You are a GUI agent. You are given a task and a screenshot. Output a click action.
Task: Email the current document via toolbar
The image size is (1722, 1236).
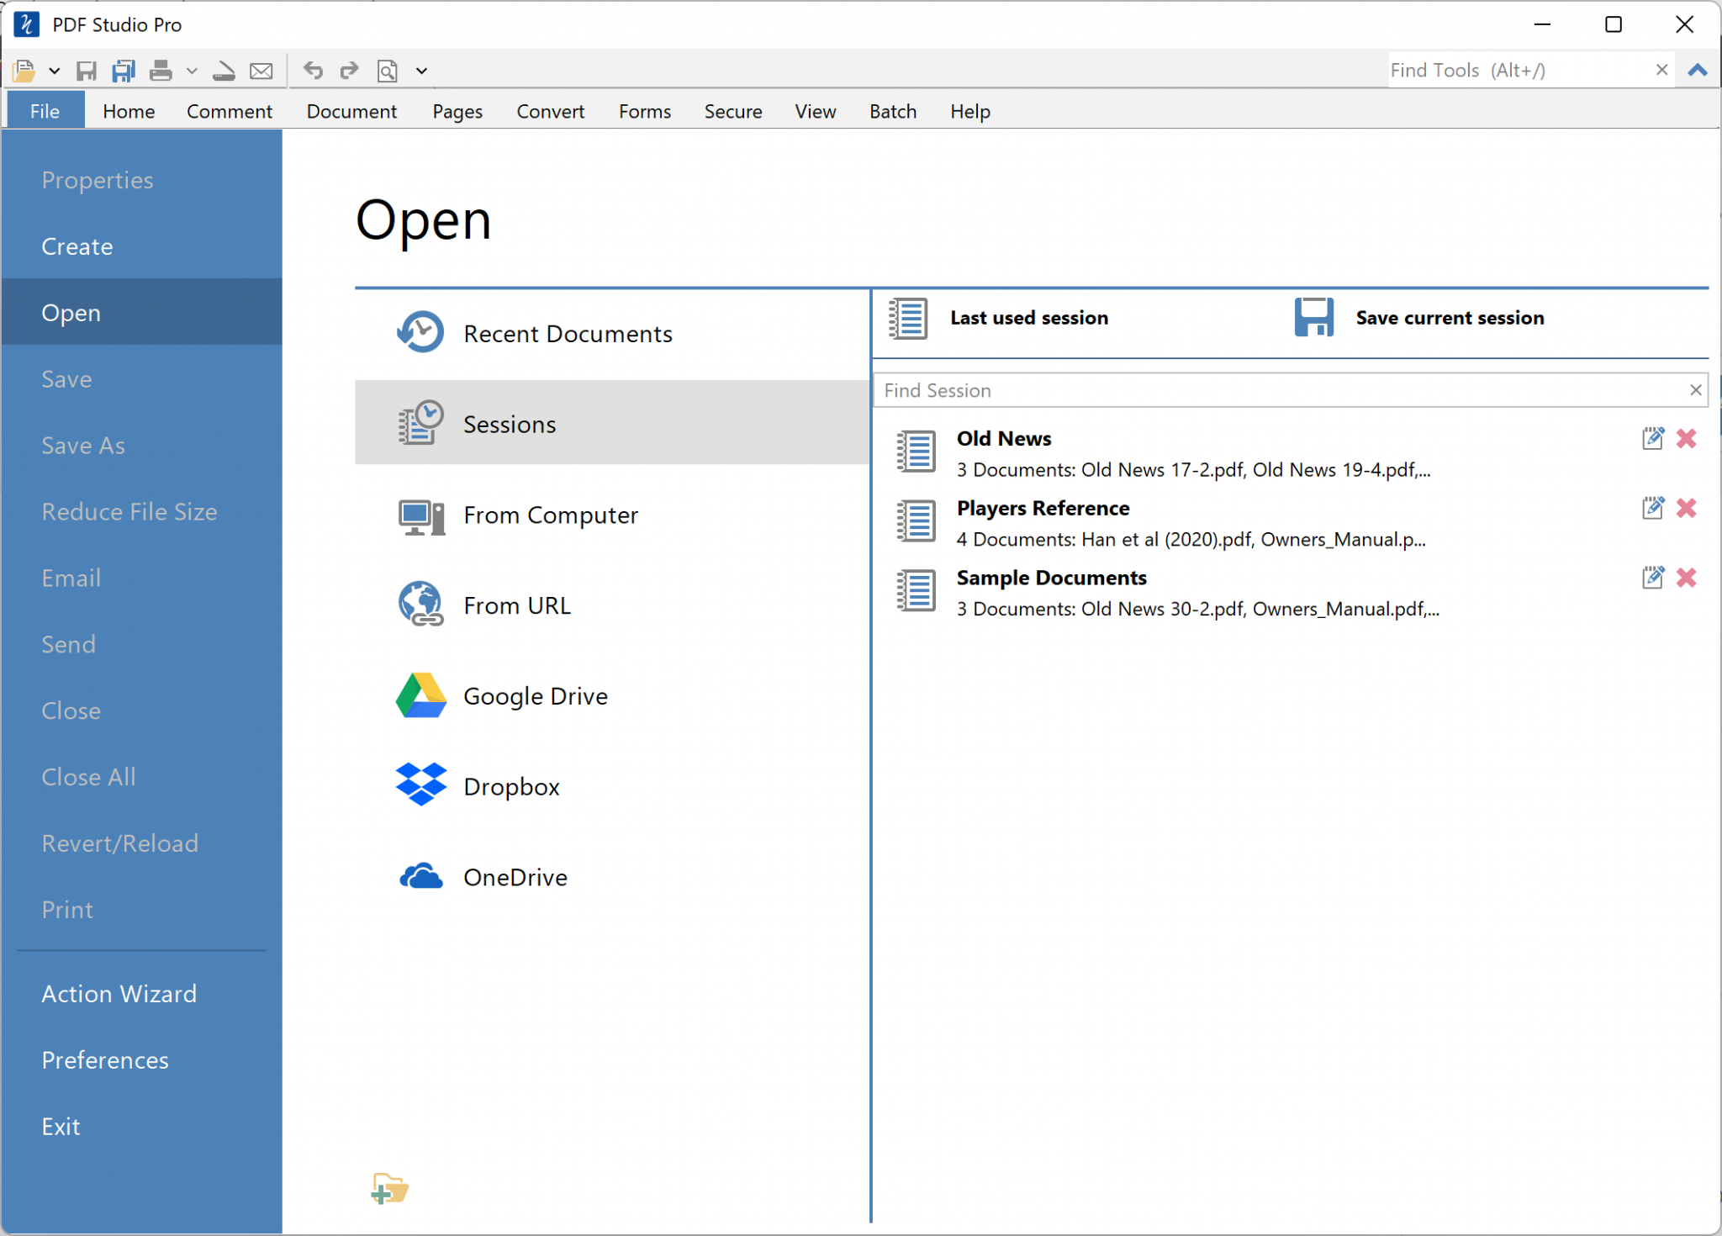[x=261, y=71]
